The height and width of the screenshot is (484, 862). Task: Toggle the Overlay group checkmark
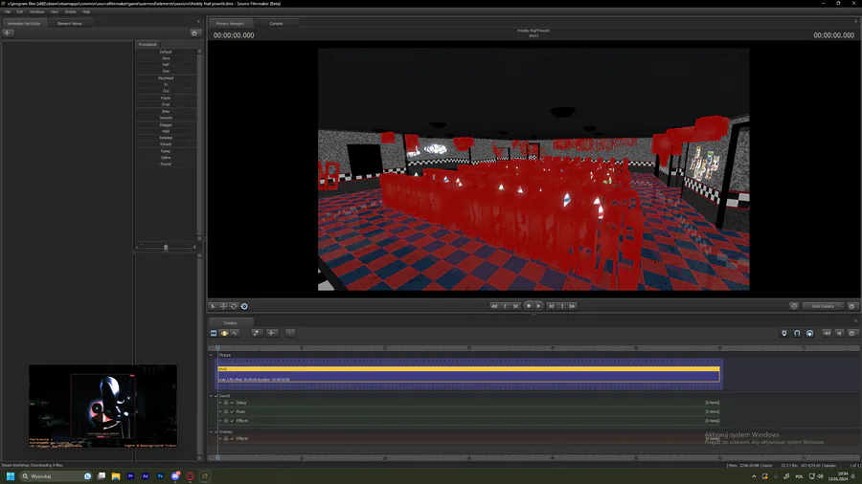point(216,431)
